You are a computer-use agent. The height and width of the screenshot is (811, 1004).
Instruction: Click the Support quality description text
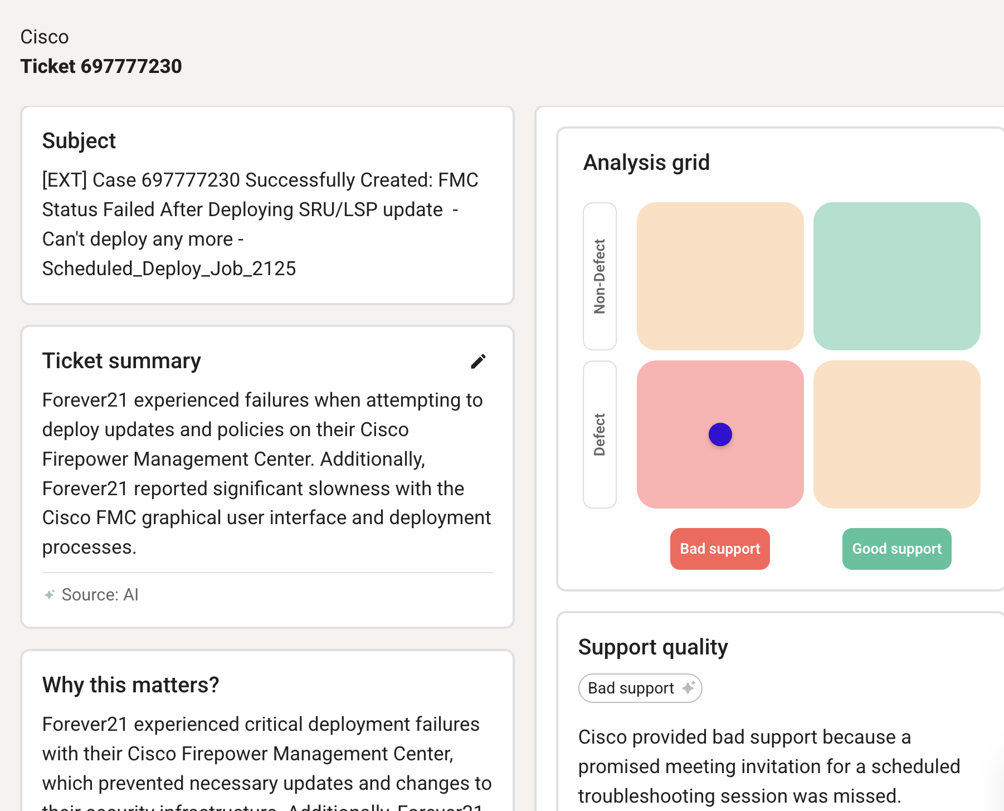click(x=769, y=766)
